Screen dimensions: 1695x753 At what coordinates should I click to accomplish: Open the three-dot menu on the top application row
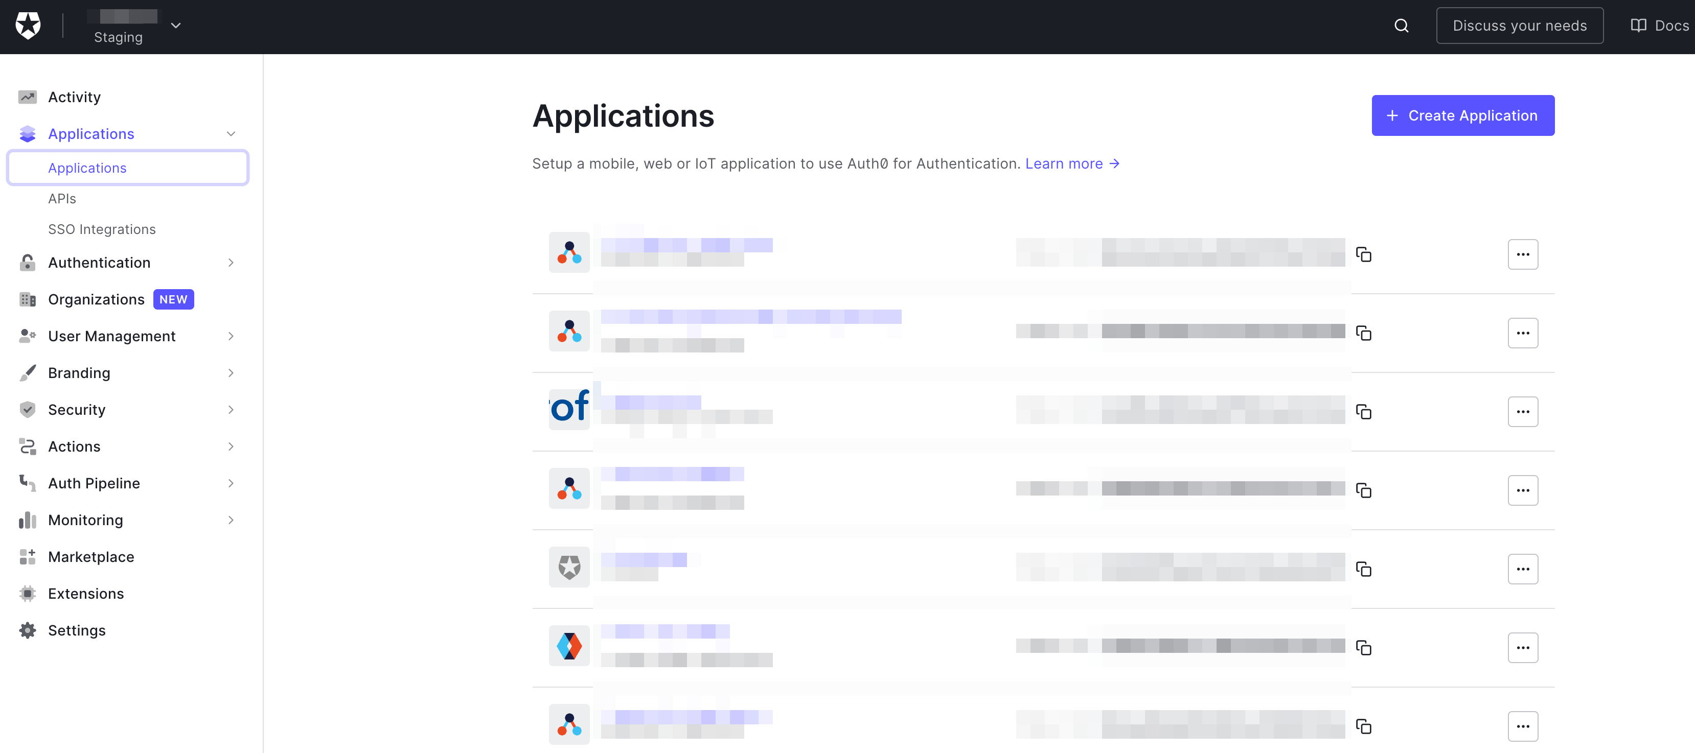1523,254
